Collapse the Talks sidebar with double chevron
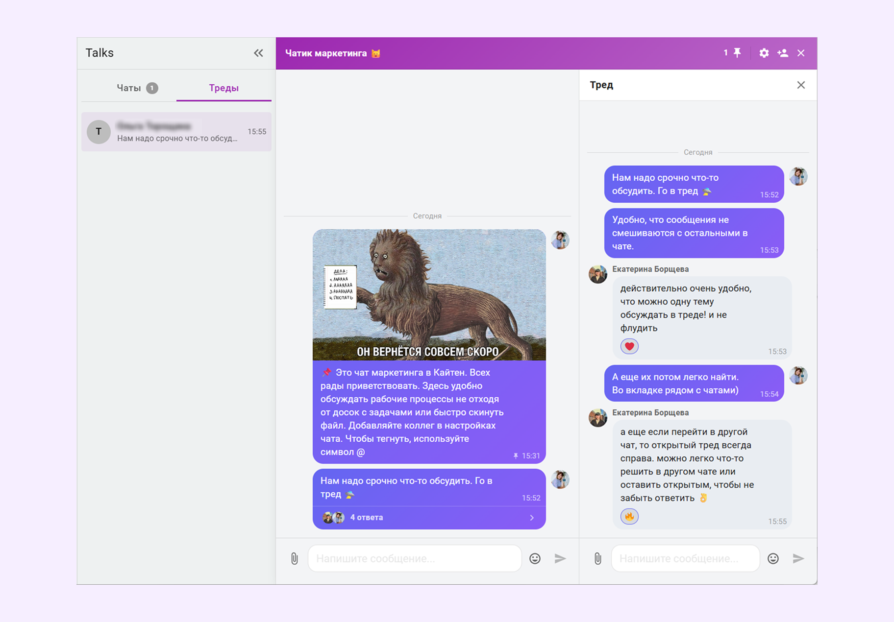The width and height of the screenshot is (894, 622). [x=258, y=53]
